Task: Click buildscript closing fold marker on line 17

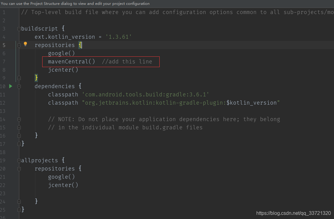Action: click(x=19, y=144)
